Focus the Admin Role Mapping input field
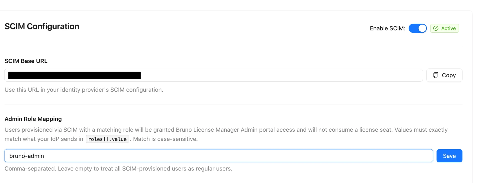The width and height of the screenshot is (500, 183). coord(219,156)
